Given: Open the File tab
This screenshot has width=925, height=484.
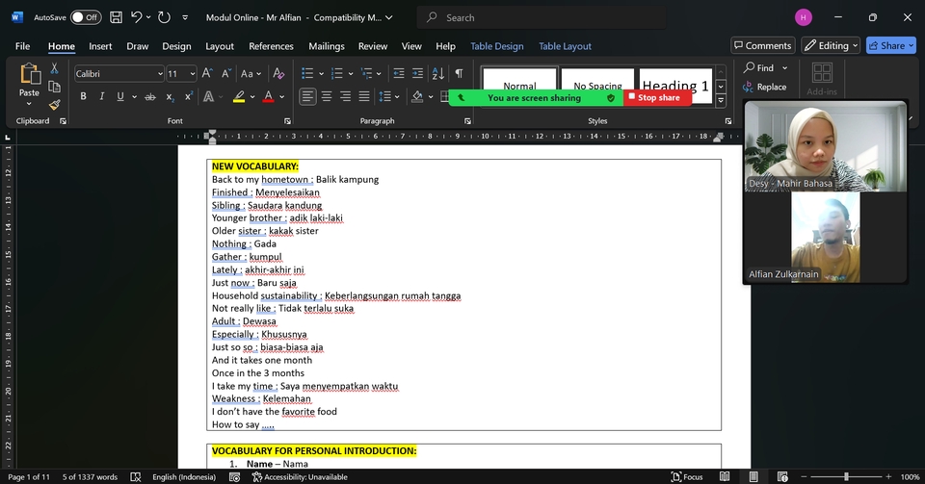Looking at the screenshot, I should coord(22,46).
